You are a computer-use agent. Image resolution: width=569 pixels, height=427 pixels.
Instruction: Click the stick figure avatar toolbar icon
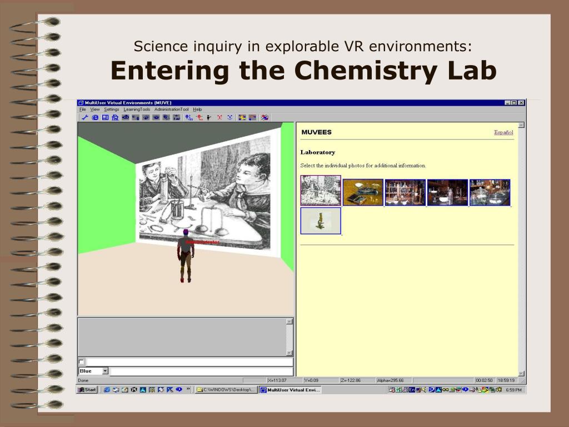click(x=209, y=117)
